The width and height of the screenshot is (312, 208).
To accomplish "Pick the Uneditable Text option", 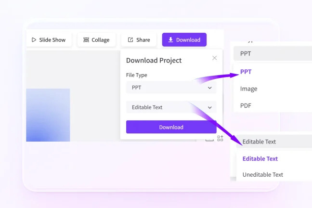I will click(x=262, y=174).
